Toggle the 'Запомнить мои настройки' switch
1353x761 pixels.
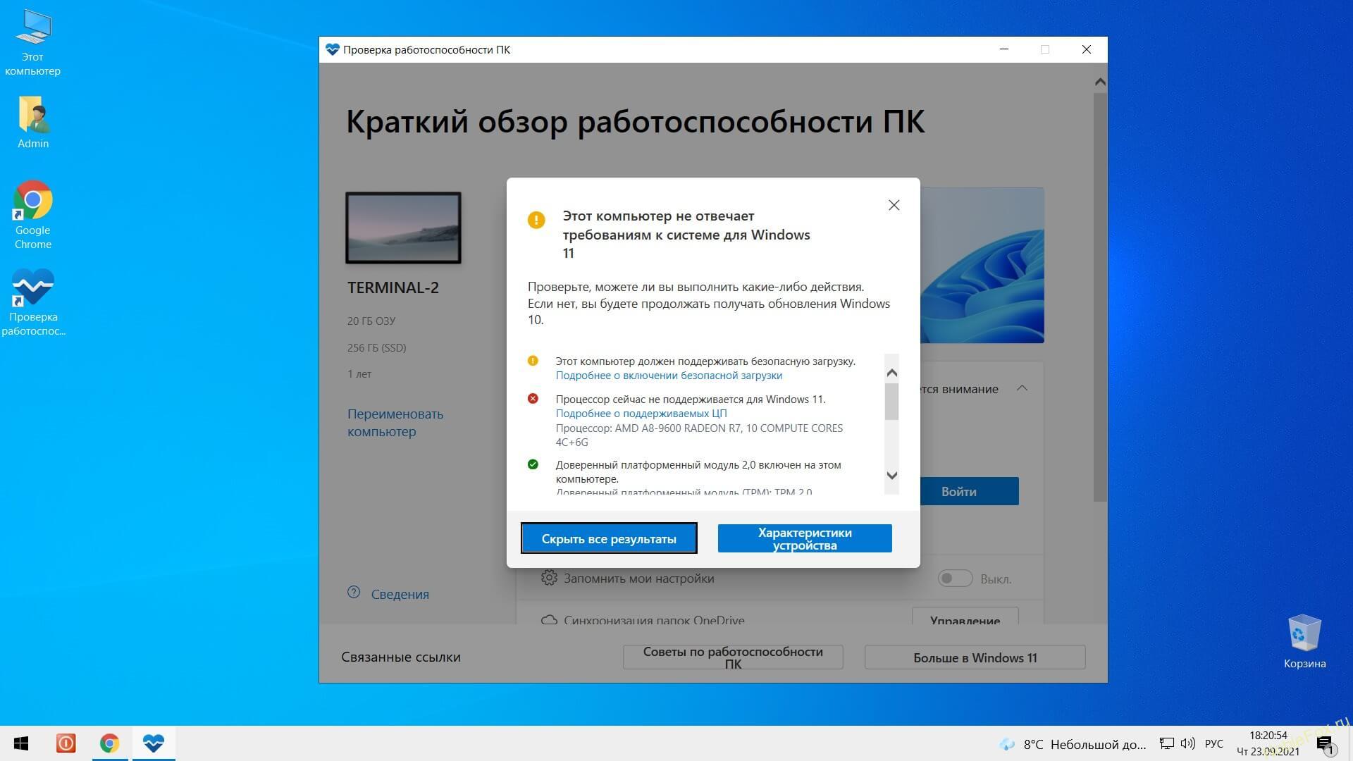955,579
